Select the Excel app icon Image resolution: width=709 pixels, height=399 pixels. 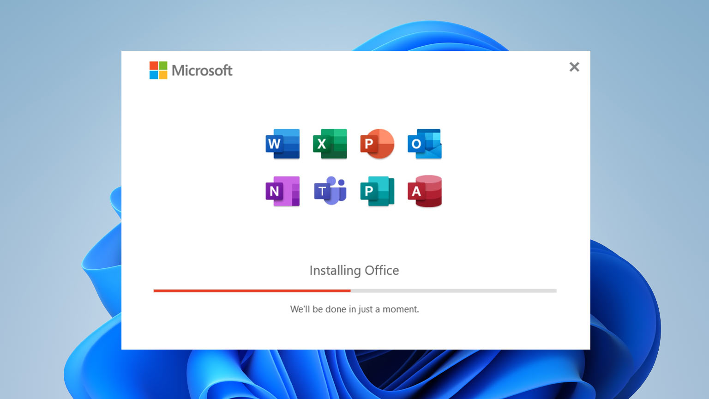coord(330,144)
